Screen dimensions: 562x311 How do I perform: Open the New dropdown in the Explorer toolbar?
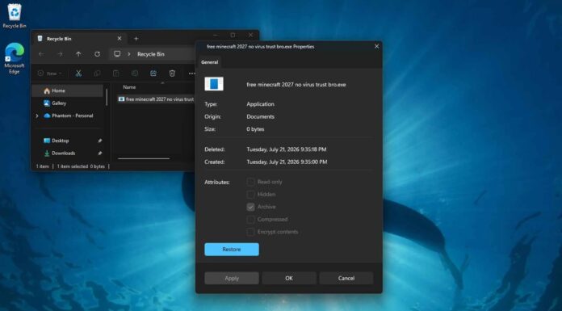(50, 74)
